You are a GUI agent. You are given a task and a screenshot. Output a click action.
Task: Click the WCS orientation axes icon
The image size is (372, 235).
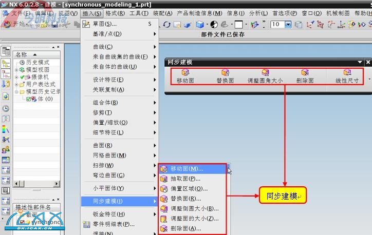[x=310, y=25]
